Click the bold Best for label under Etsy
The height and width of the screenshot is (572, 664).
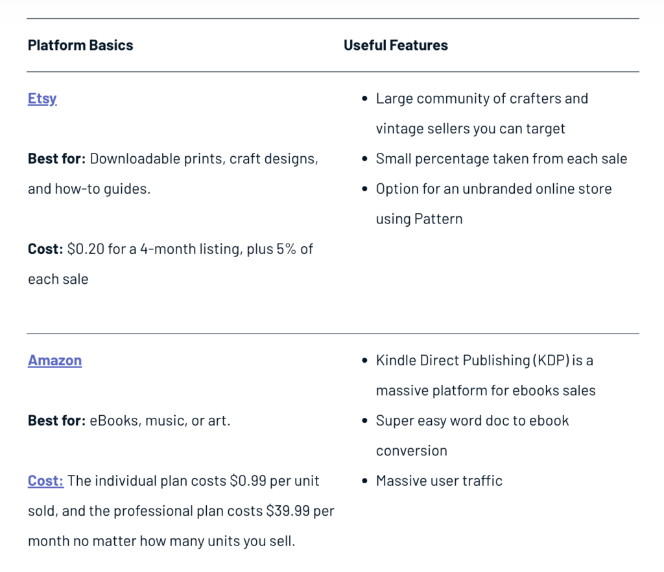pyautogui.click(x=57, y=159)
